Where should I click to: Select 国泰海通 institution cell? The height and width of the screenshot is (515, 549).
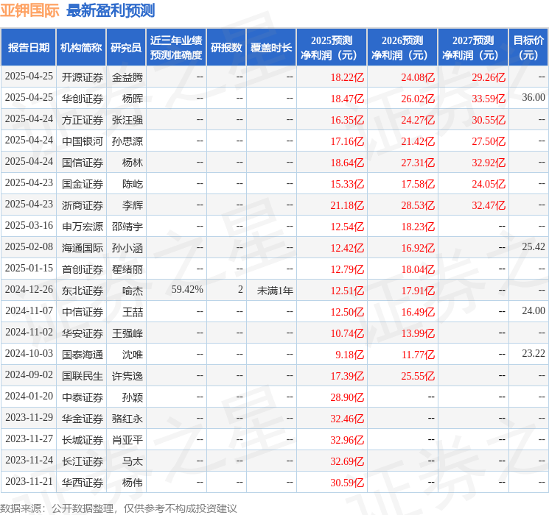point(83,354)
